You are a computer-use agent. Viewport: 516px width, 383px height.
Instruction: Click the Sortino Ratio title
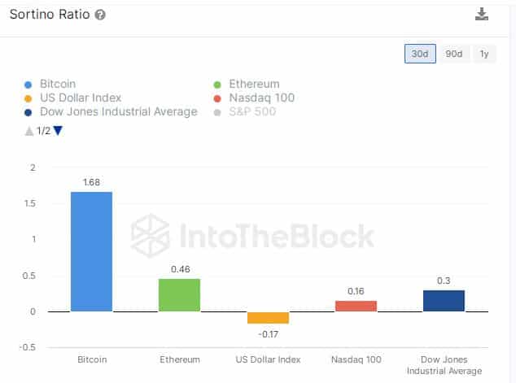(48, 15)
